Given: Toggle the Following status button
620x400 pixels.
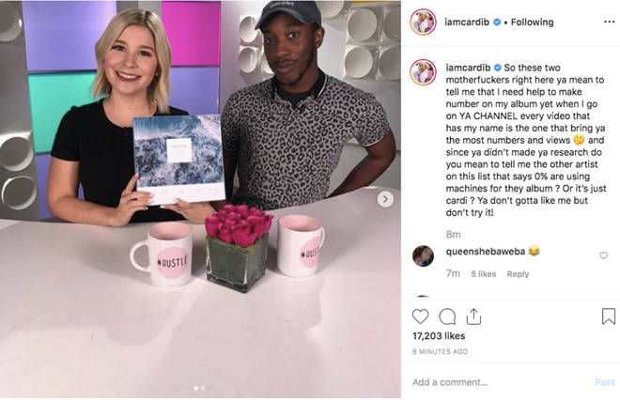Looking at the screenshot, I should pos(532,23).
